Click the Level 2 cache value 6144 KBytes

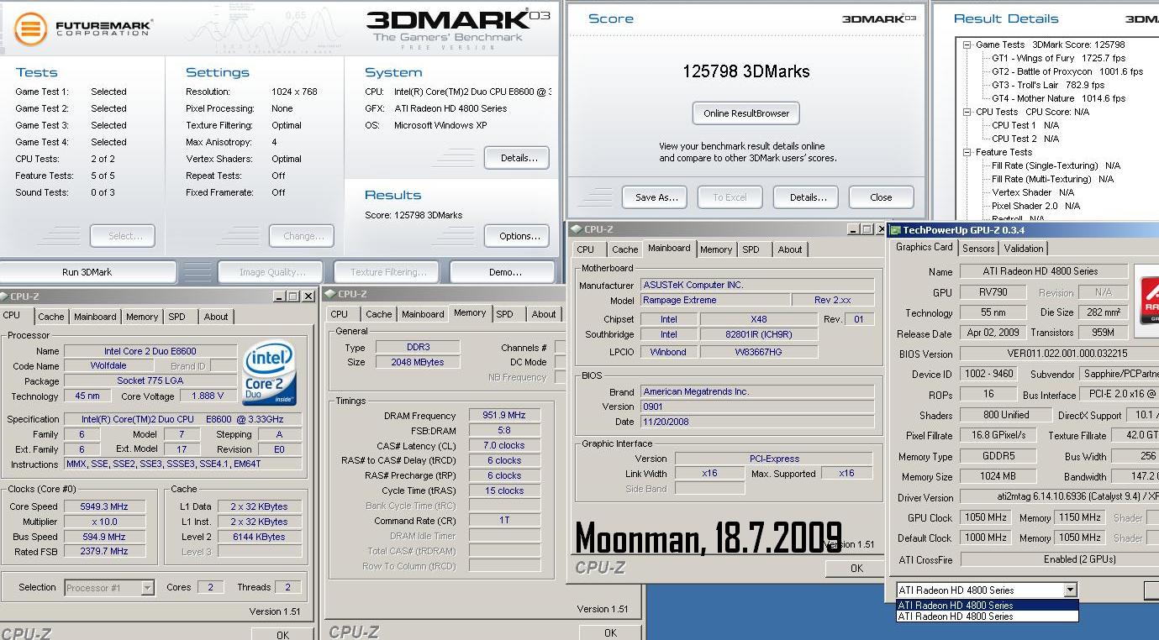pyautogui.click(x=259, y=537)
